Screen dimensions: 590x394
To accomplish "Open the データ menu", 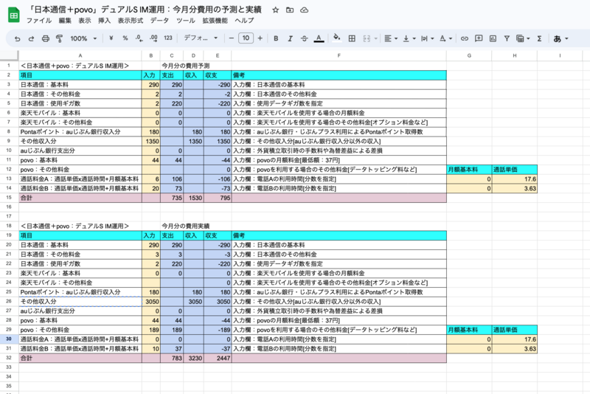I will [159, 21].
